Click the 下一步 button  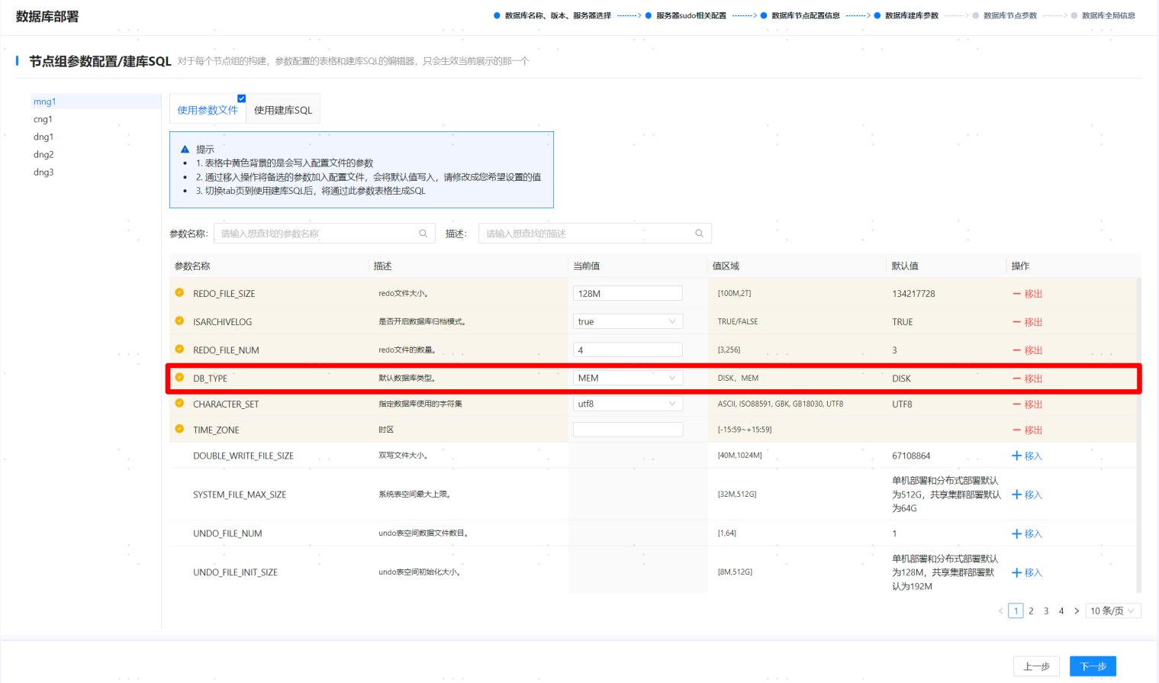pyautogui.click(x=1093, y=666)
